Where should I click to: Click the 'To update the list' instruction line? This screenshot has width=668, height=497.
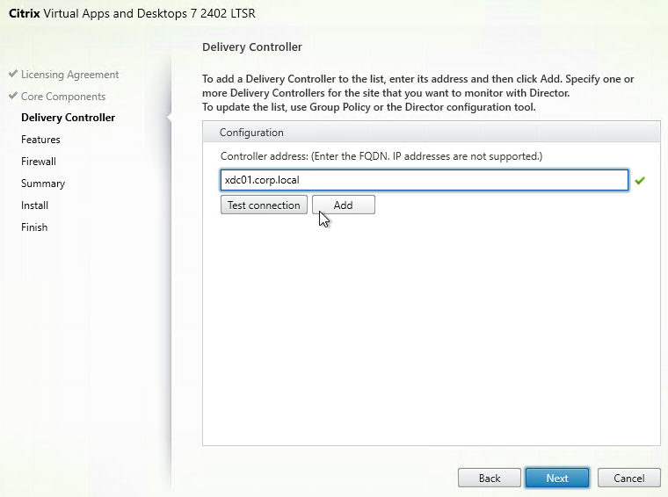(368, 107)
